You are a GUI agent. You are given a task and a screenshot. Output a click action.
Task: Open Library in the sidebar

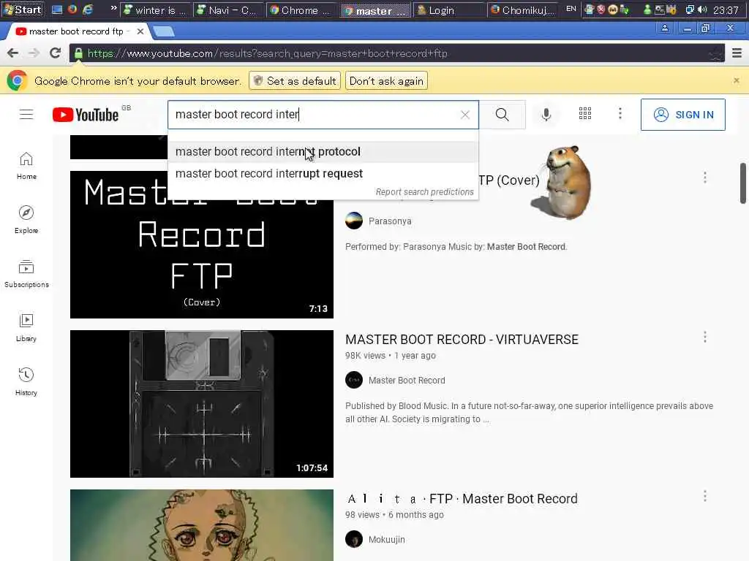pos(26,328)
